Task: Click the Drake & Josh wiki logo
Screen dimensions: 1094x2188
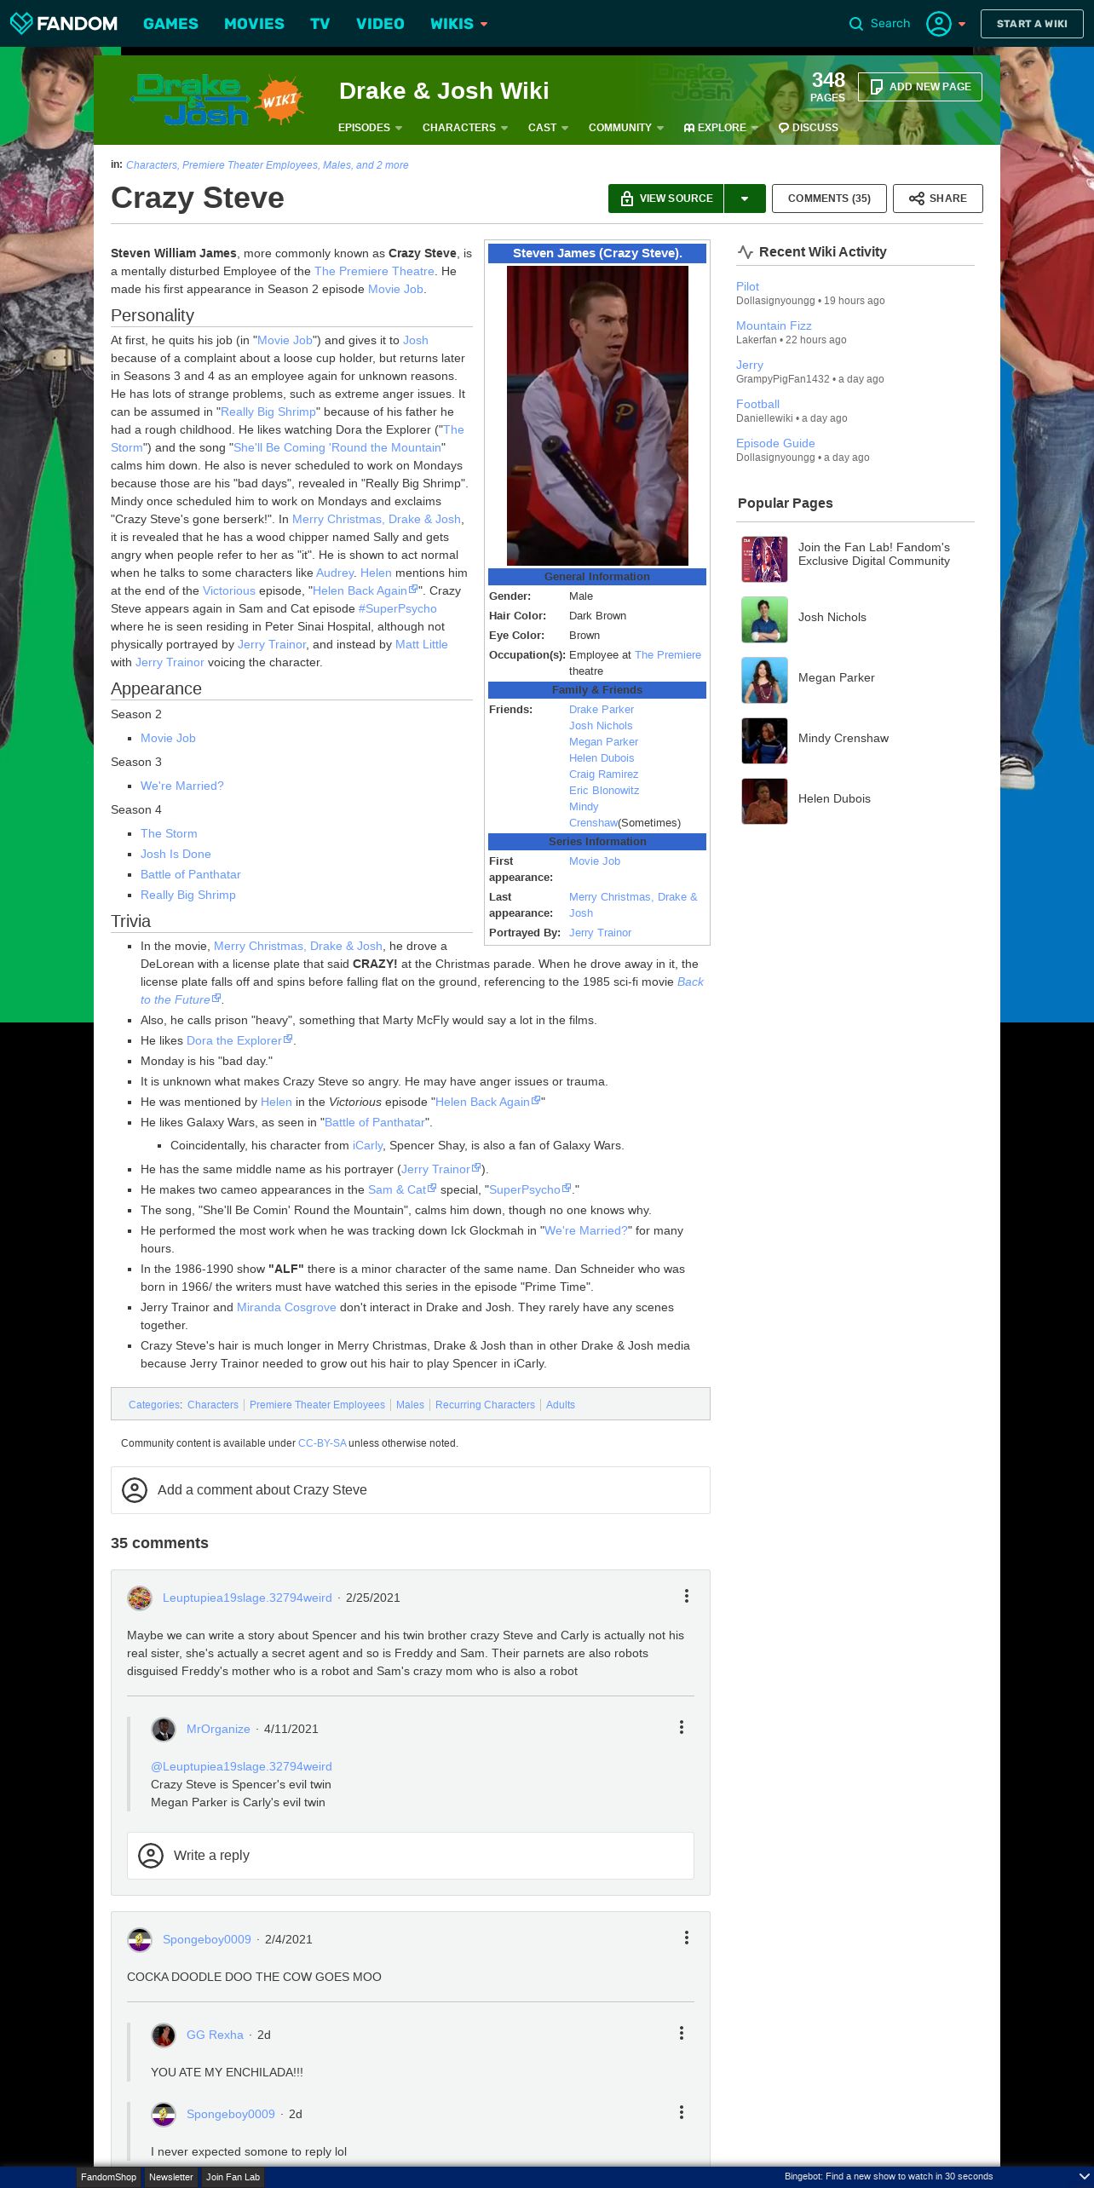Action: (216, 100)
